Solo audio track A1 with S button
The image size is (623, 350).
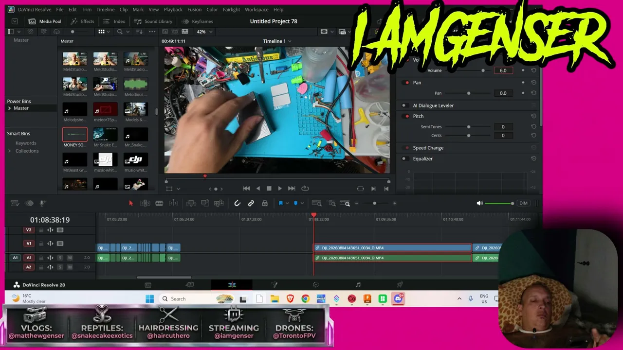60,258
